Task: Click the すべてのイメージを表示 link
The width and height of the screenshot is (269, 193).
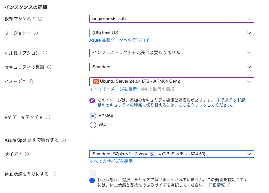Action: 113,89
